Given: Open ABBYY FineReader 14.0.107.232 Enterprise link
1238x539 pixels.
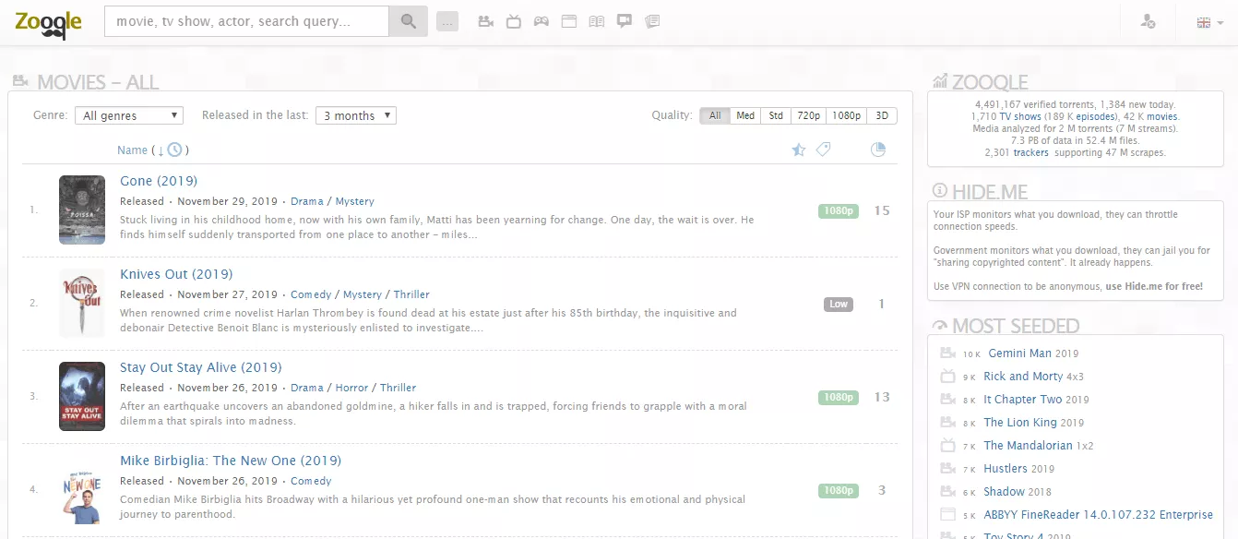Looking at the screenshot, I should click(x=1098, y=515).
